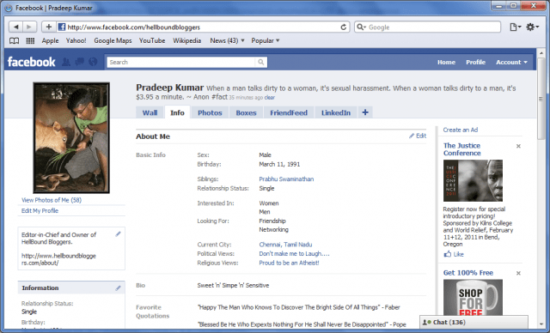Open the bookmarks book icon
The width and height of the screenshot is (550, 333).
coord(14,40)
